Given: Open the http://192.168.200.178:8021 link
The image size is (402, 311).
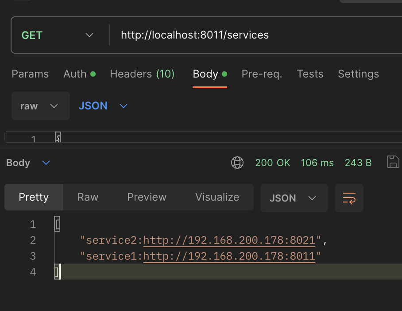Looking at the screenshot, I should pos(229,241).
